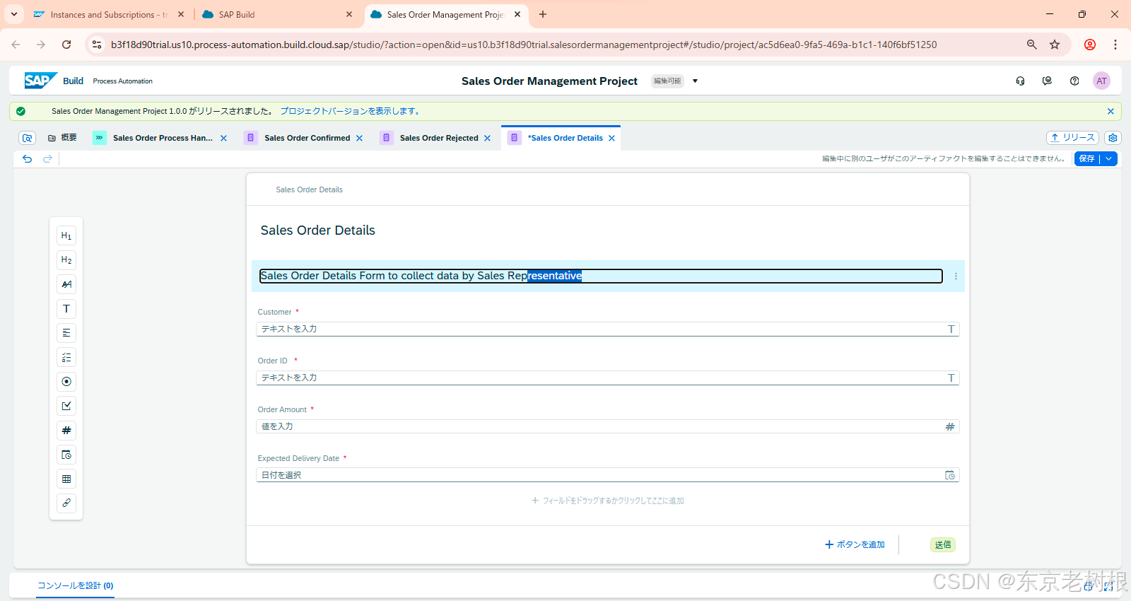The width and height of the screenshot is (1131, 601).
Task: Open the help question mark
Action: [1074, 81]
